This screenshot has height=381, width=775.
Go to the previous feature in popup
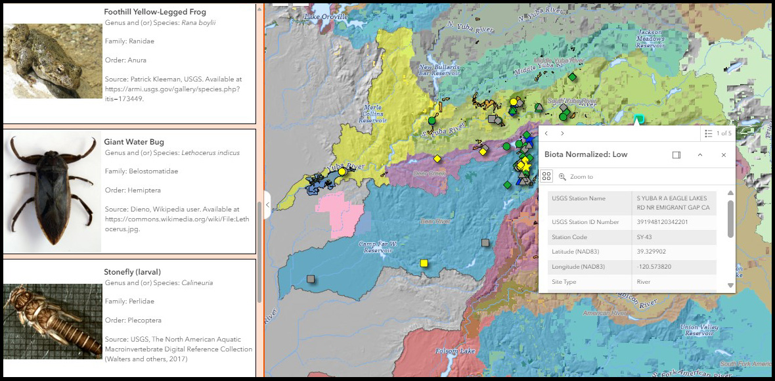546,133
